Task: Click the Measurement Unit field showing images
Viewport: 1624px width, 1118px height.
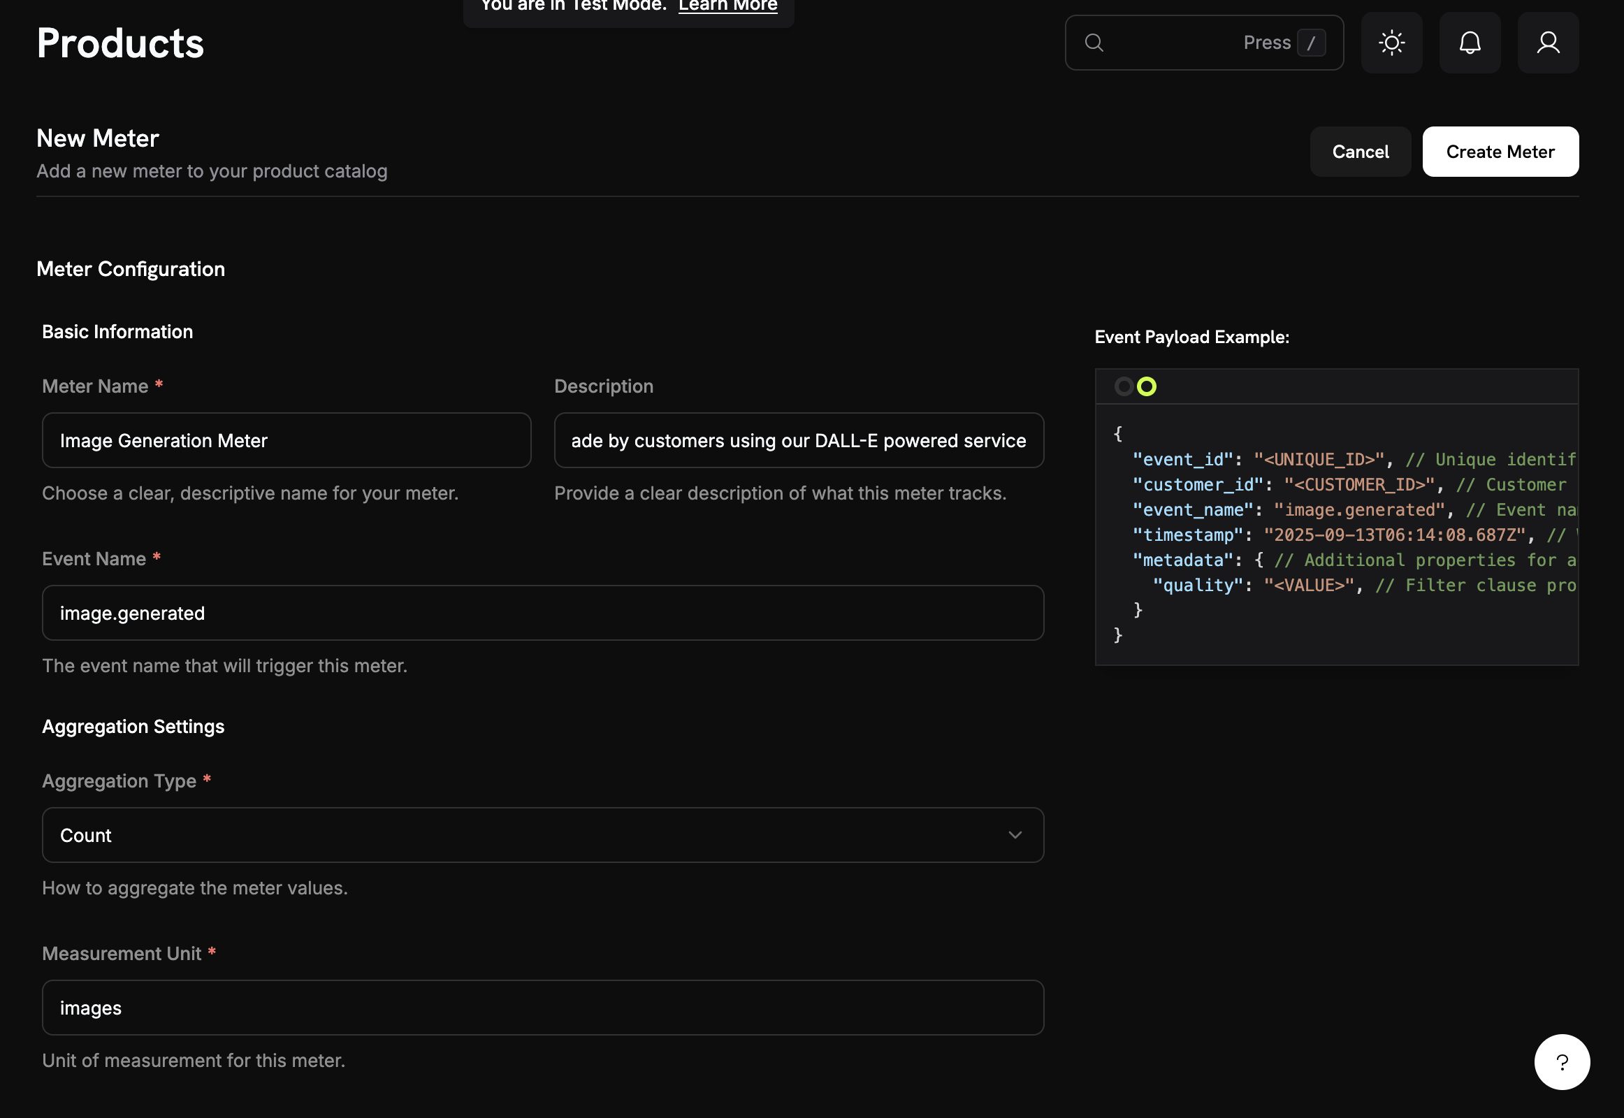Action: (x=542, y=1008)
